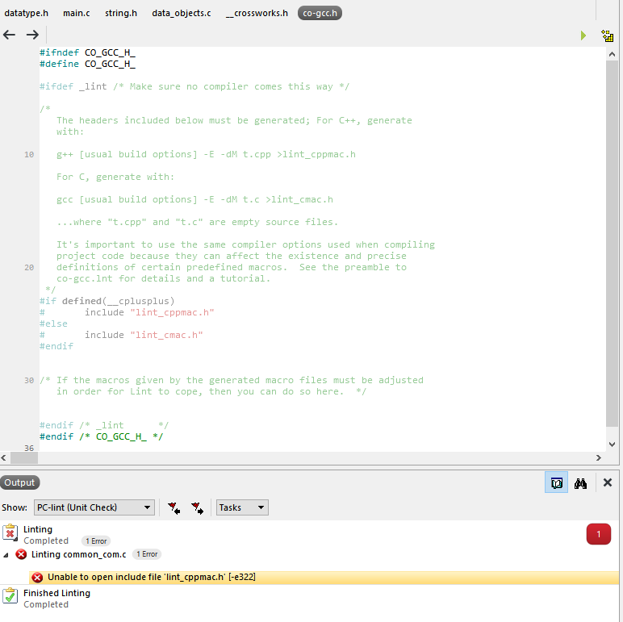Go to previous error marker icon
The width and height of the screenshot is (623, 622).
click(174, 508)
